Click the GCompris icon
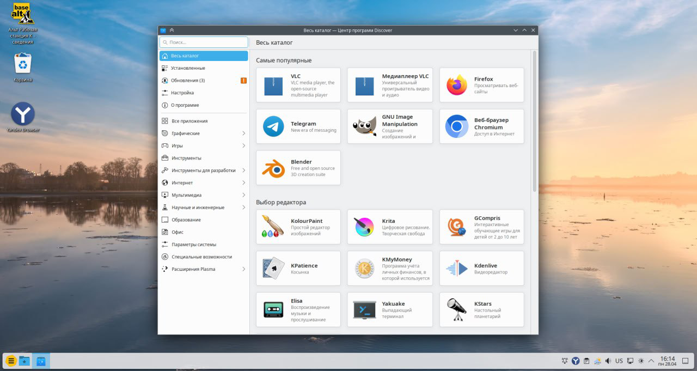Screen dimensions: 697x371 click(x=457, y=227)
